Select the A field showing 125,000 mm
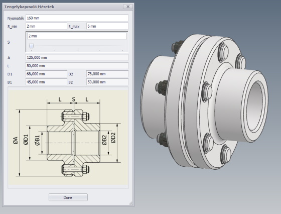281x214 pixels. (77, 57)
